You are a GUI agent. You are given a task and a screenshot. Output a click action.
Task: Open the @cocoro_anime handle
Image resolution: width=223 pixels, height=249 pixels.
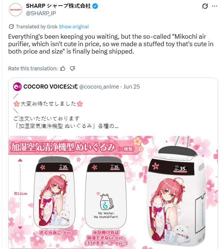point(99,87)
